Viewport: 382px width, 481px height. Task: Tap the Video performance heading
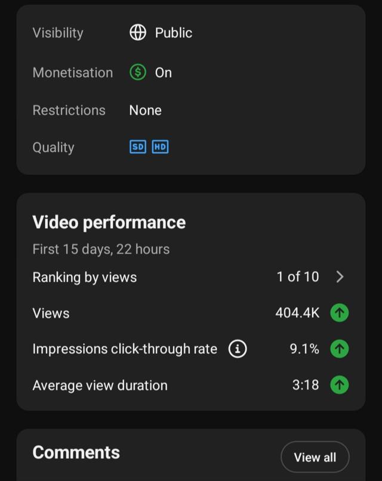pyautogui.click(x=109, y=222)
